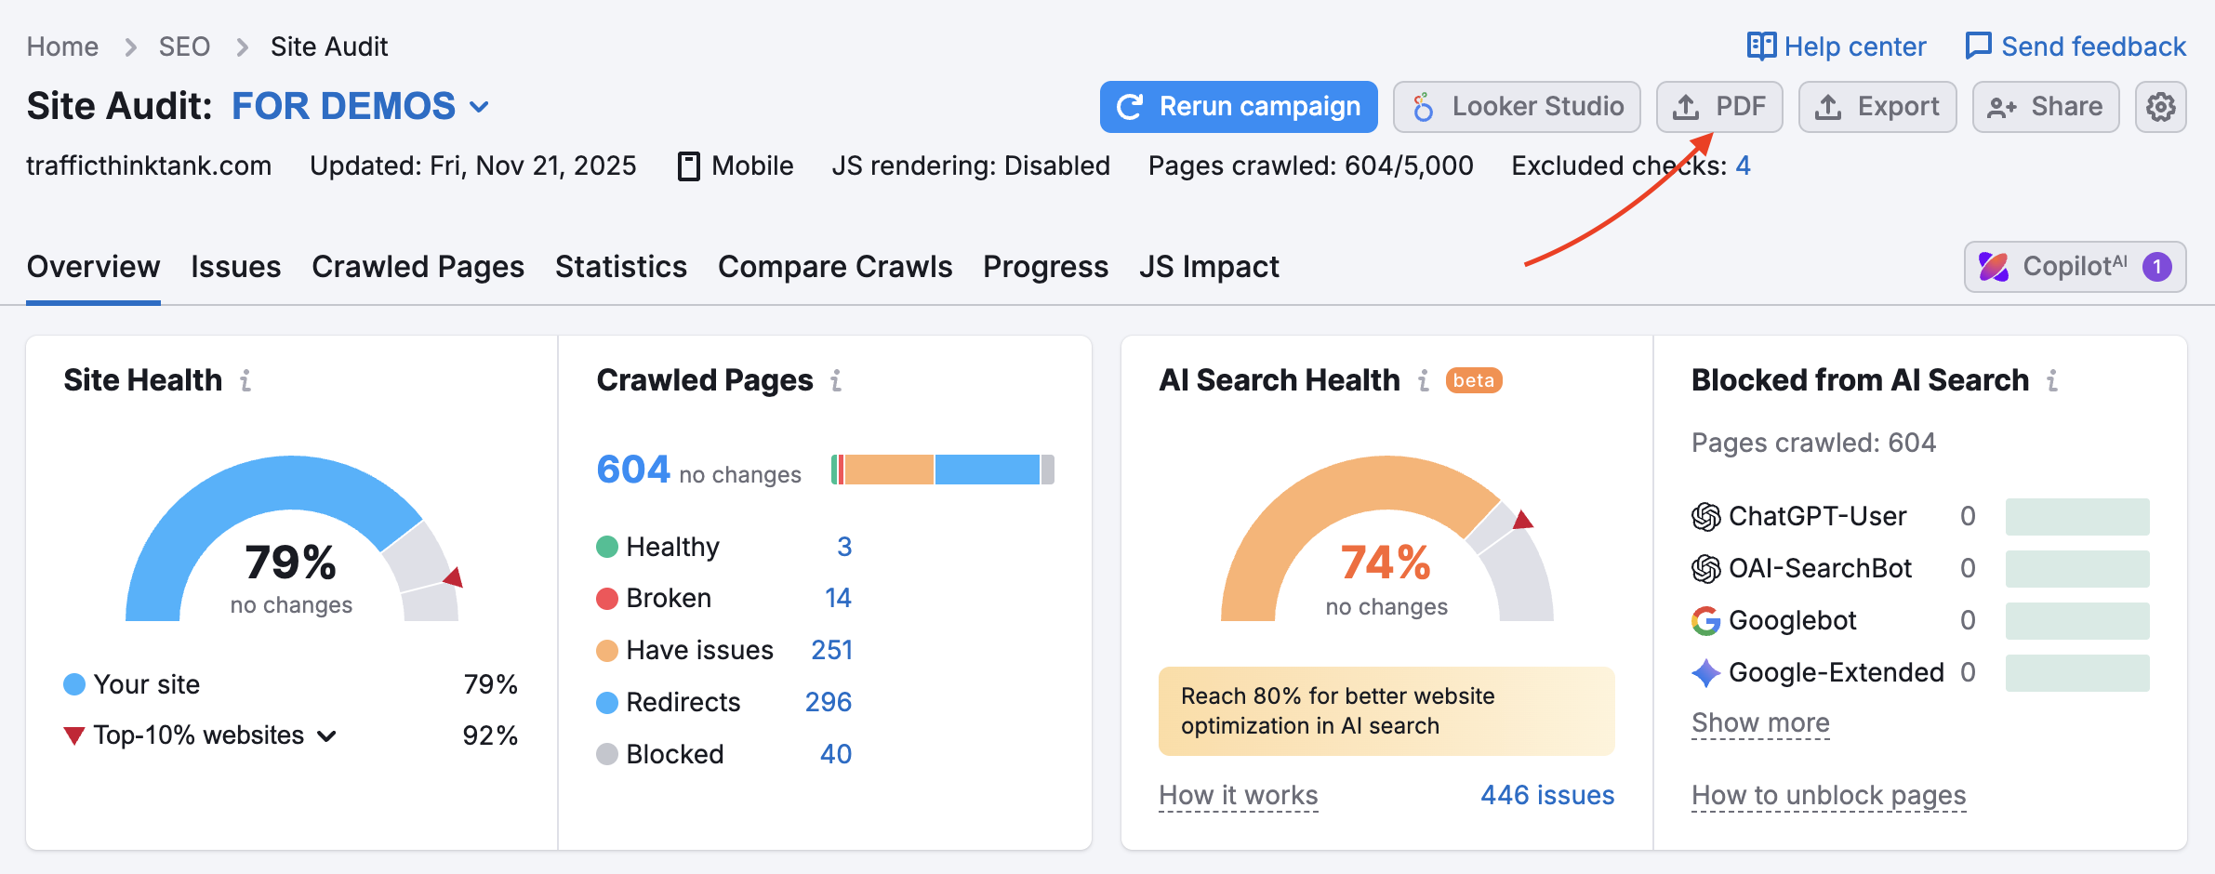Click the Googlebot icon in Blocked from AI Search
The image size is (2215, 874).
click(1704, 620)
